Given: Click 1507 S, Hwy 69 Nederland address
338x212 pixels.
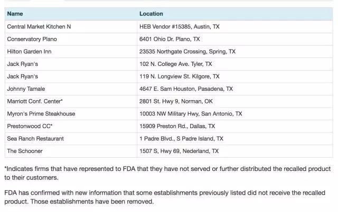Looking at the screenshot, I should (179, 151).
